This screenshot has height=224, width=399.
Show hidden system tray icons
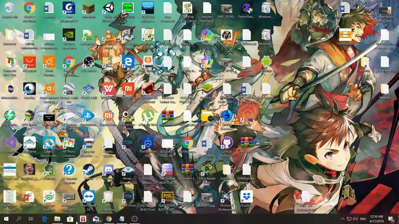tap(343, 219)
